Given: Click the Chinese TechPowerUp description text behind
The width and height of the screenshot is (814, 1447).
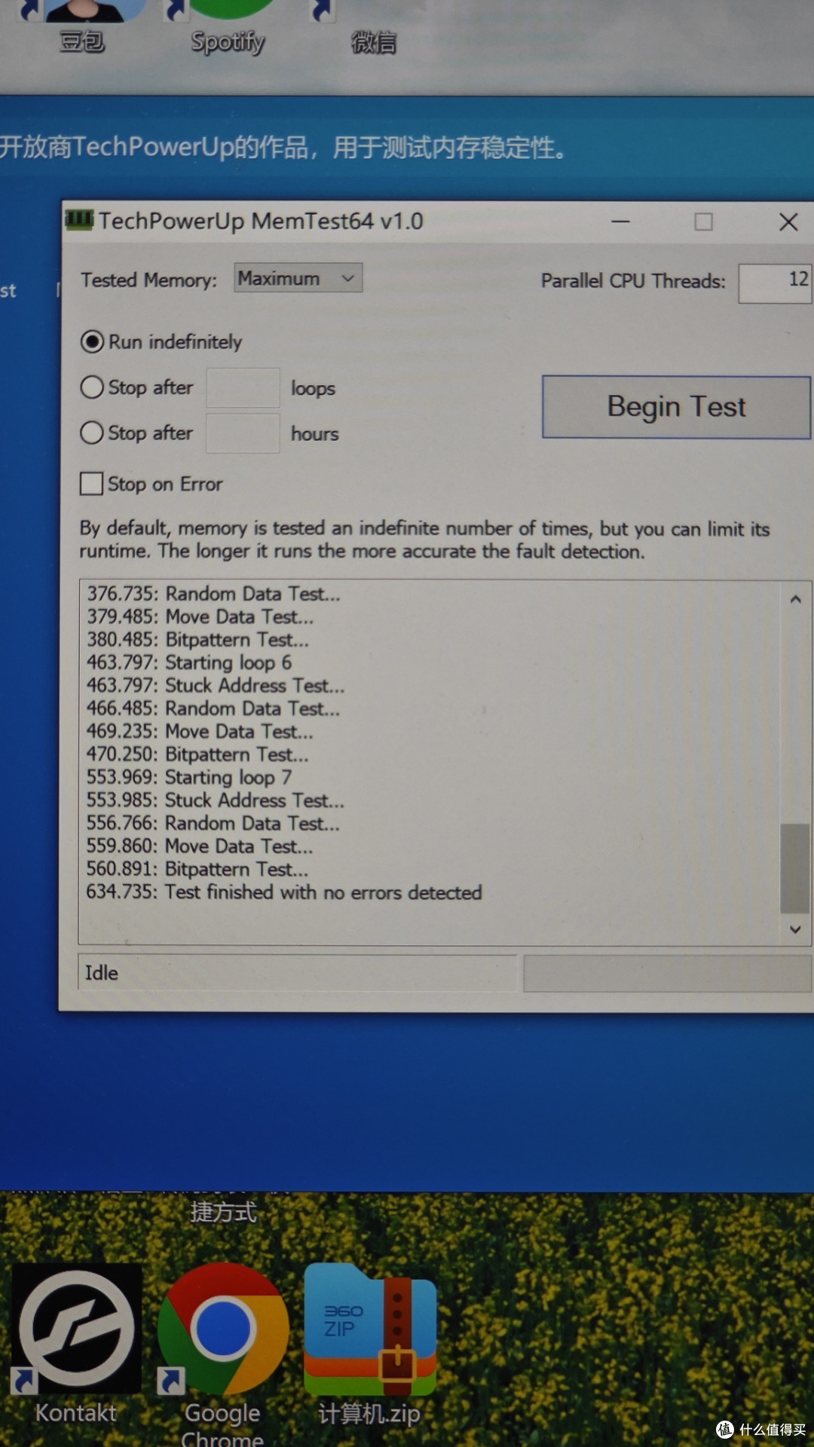Looking at the screenshot, I should point(283,147).
